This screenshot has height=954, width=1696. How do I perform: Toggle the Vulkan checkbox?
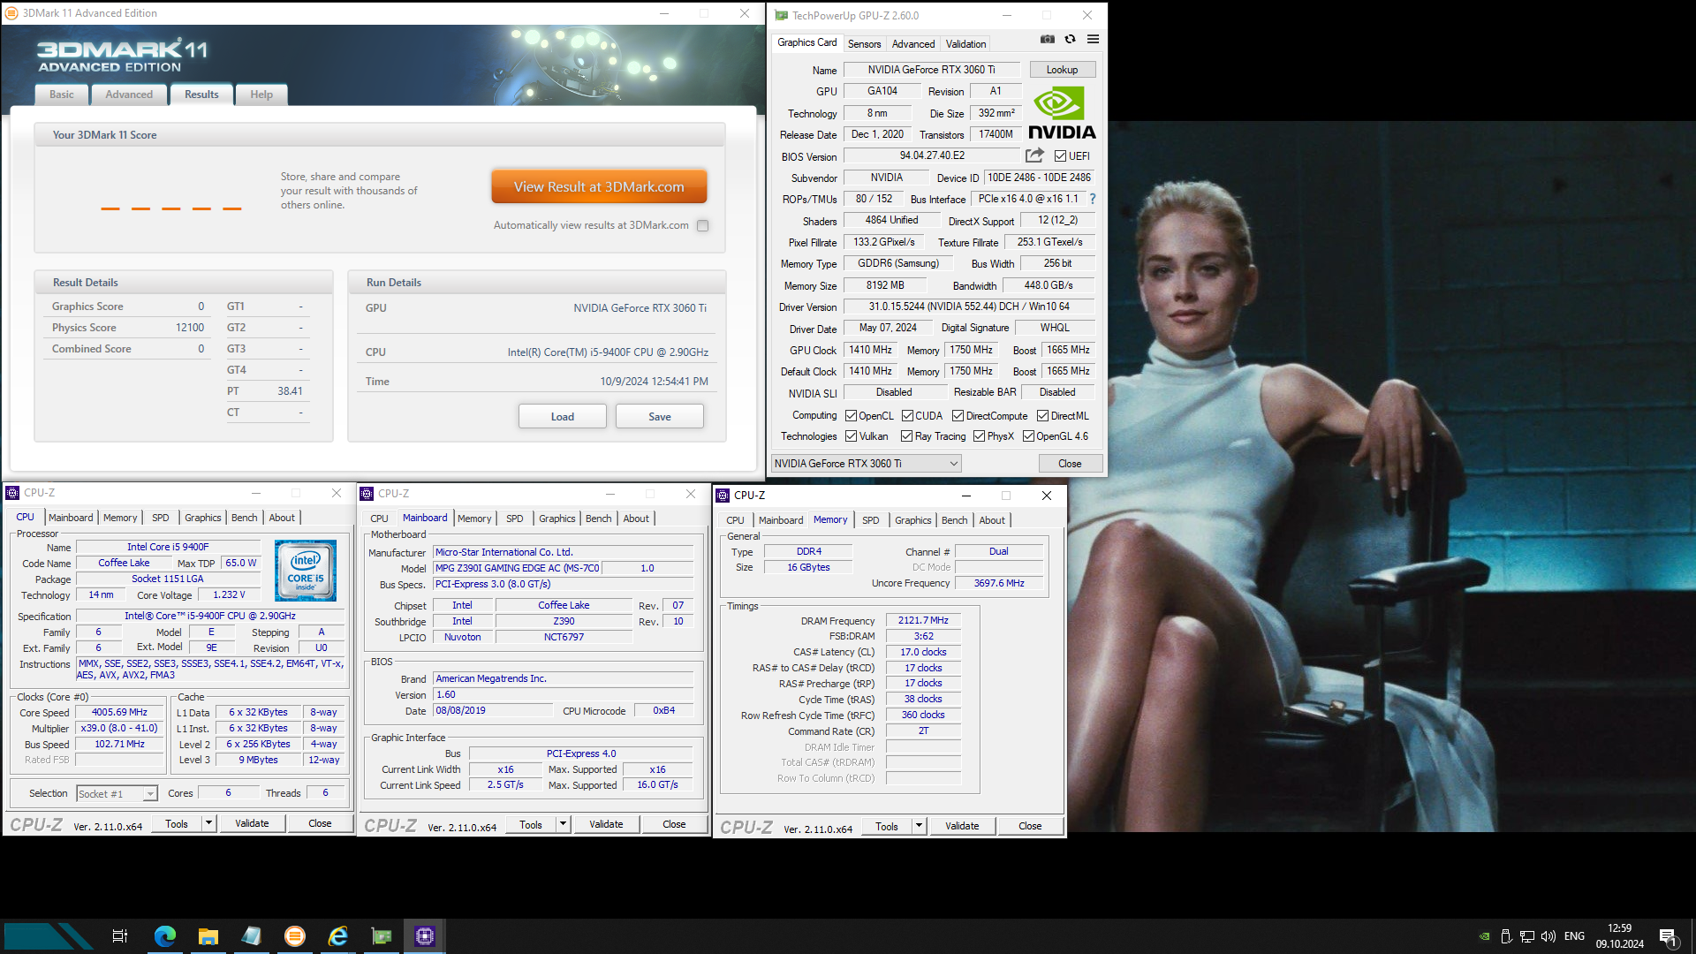[x=851, y=436]
